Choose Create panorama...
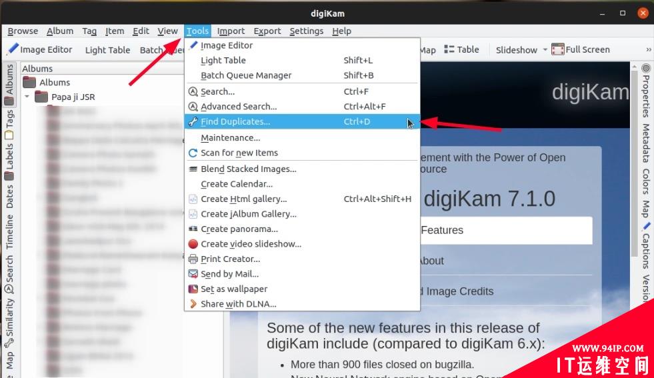 coord(302,229)
